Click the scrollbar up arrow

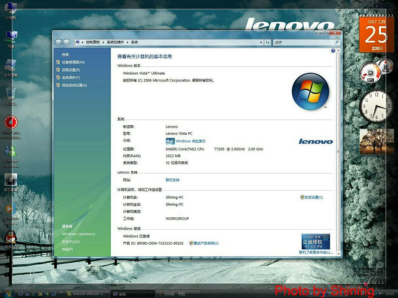pos(339,51)
